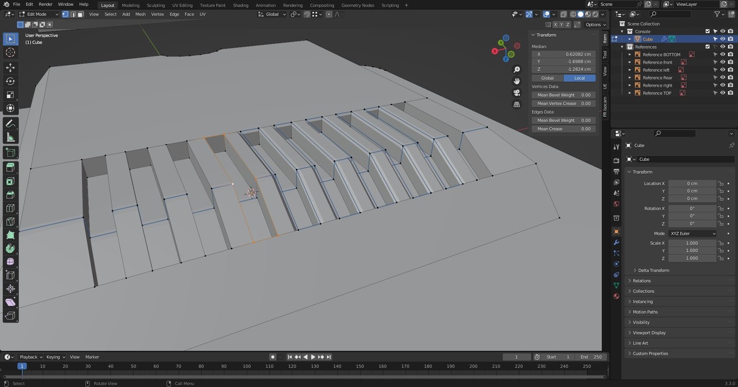Open the Mesh menu

pyautogui.click(x=140, y=14)
